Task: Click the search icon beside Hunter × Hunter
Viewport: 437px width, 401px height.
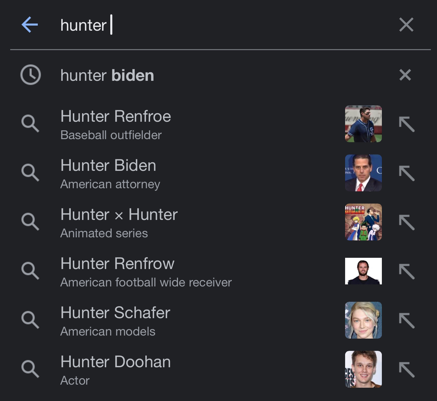Action: point(30,222)
